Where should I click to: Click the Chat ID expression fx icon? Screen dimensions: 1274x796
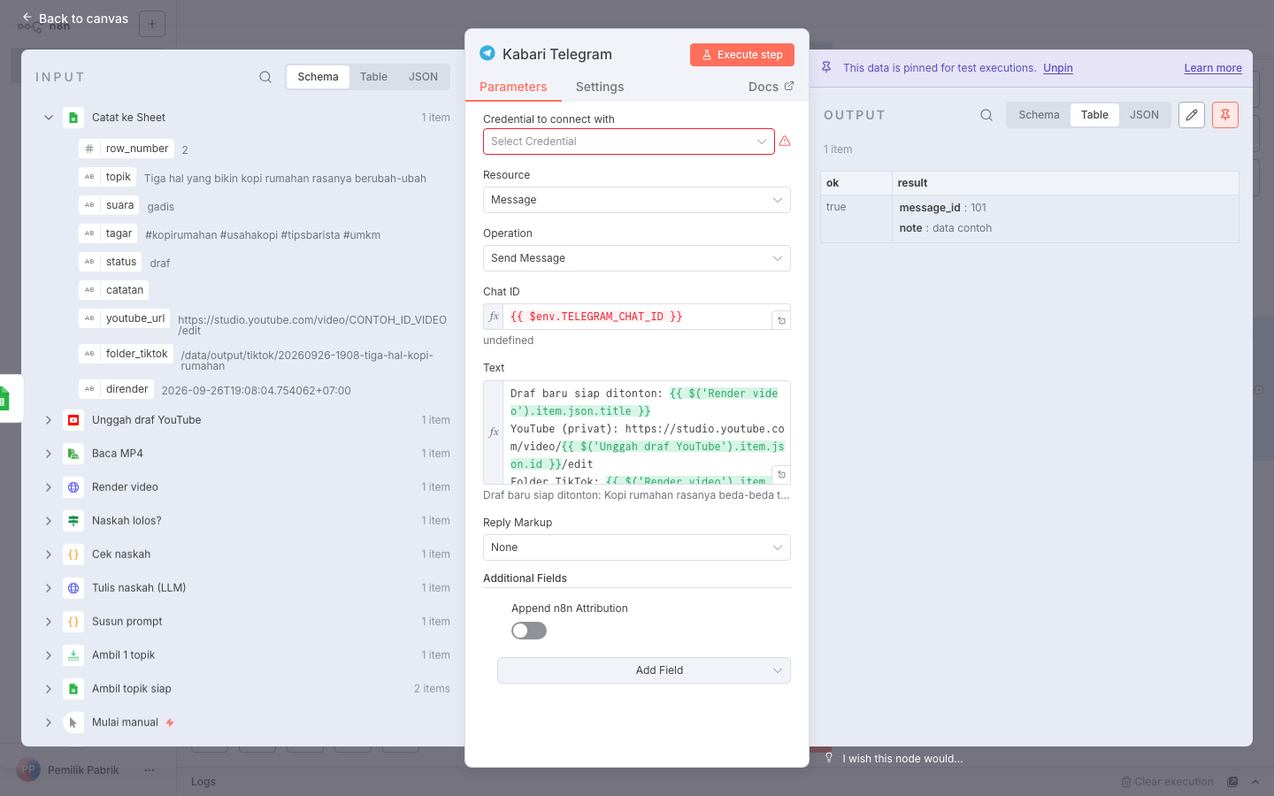click(494, 317)
